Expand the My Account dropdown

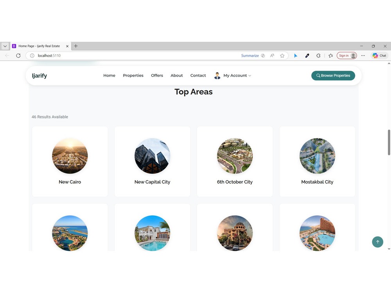pos(237,75)
